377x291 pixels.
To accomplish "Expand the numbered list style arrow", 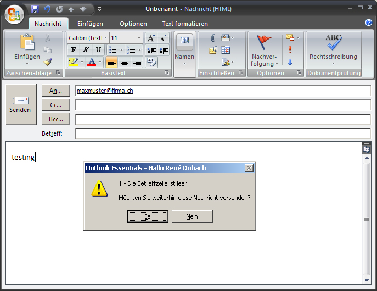I will click(x=140, y=50).
